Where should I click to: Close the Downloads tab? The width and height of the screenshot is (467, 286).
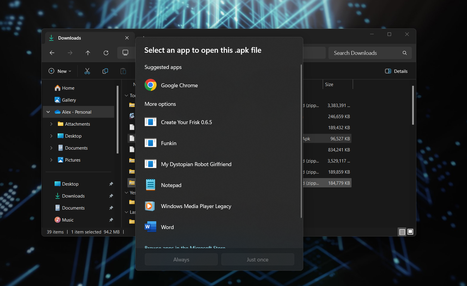click(127, 38)
